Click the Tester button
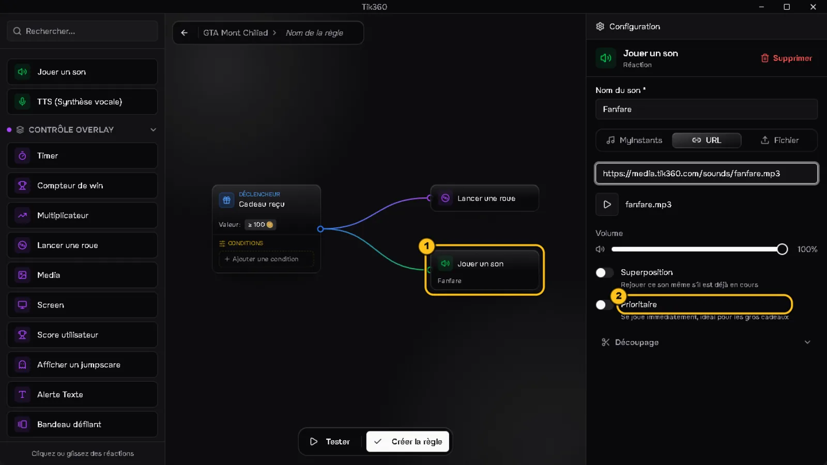827x465 pixels. 330,442
